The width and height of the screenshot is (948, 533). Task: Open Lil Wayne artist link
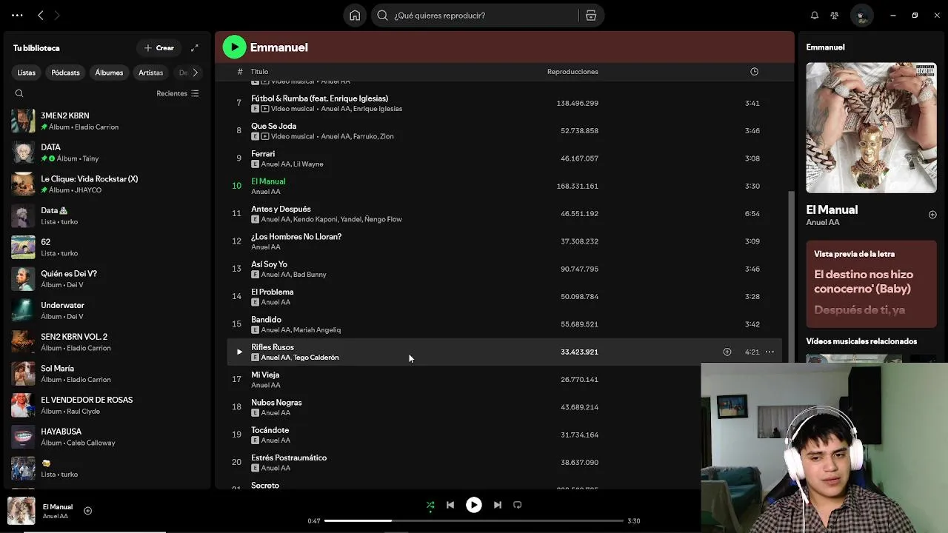point(308,164)
